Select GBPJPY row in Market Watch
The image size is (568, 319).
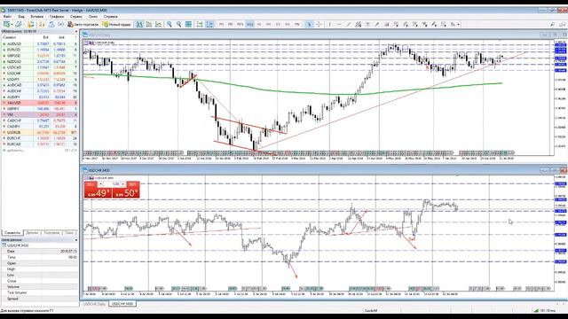(39, 108)
